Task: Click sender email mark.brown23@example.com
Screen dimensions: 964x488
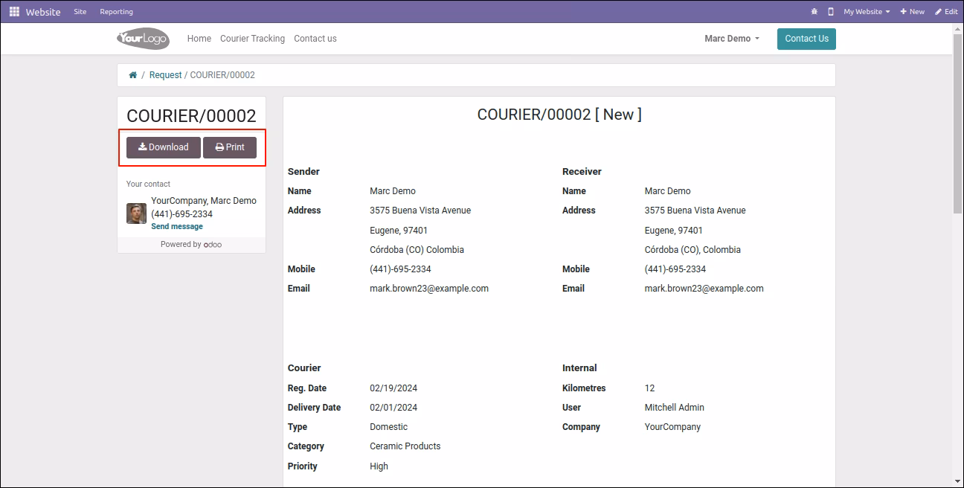Action: tap(429, 289)
